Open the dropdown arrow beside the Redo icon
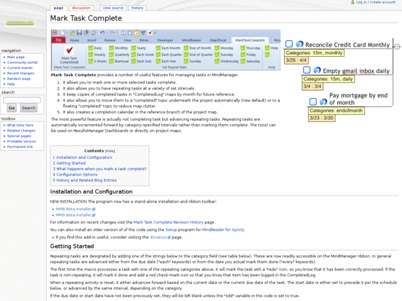This screenshot has width=402, height=301. coord(117,33)
